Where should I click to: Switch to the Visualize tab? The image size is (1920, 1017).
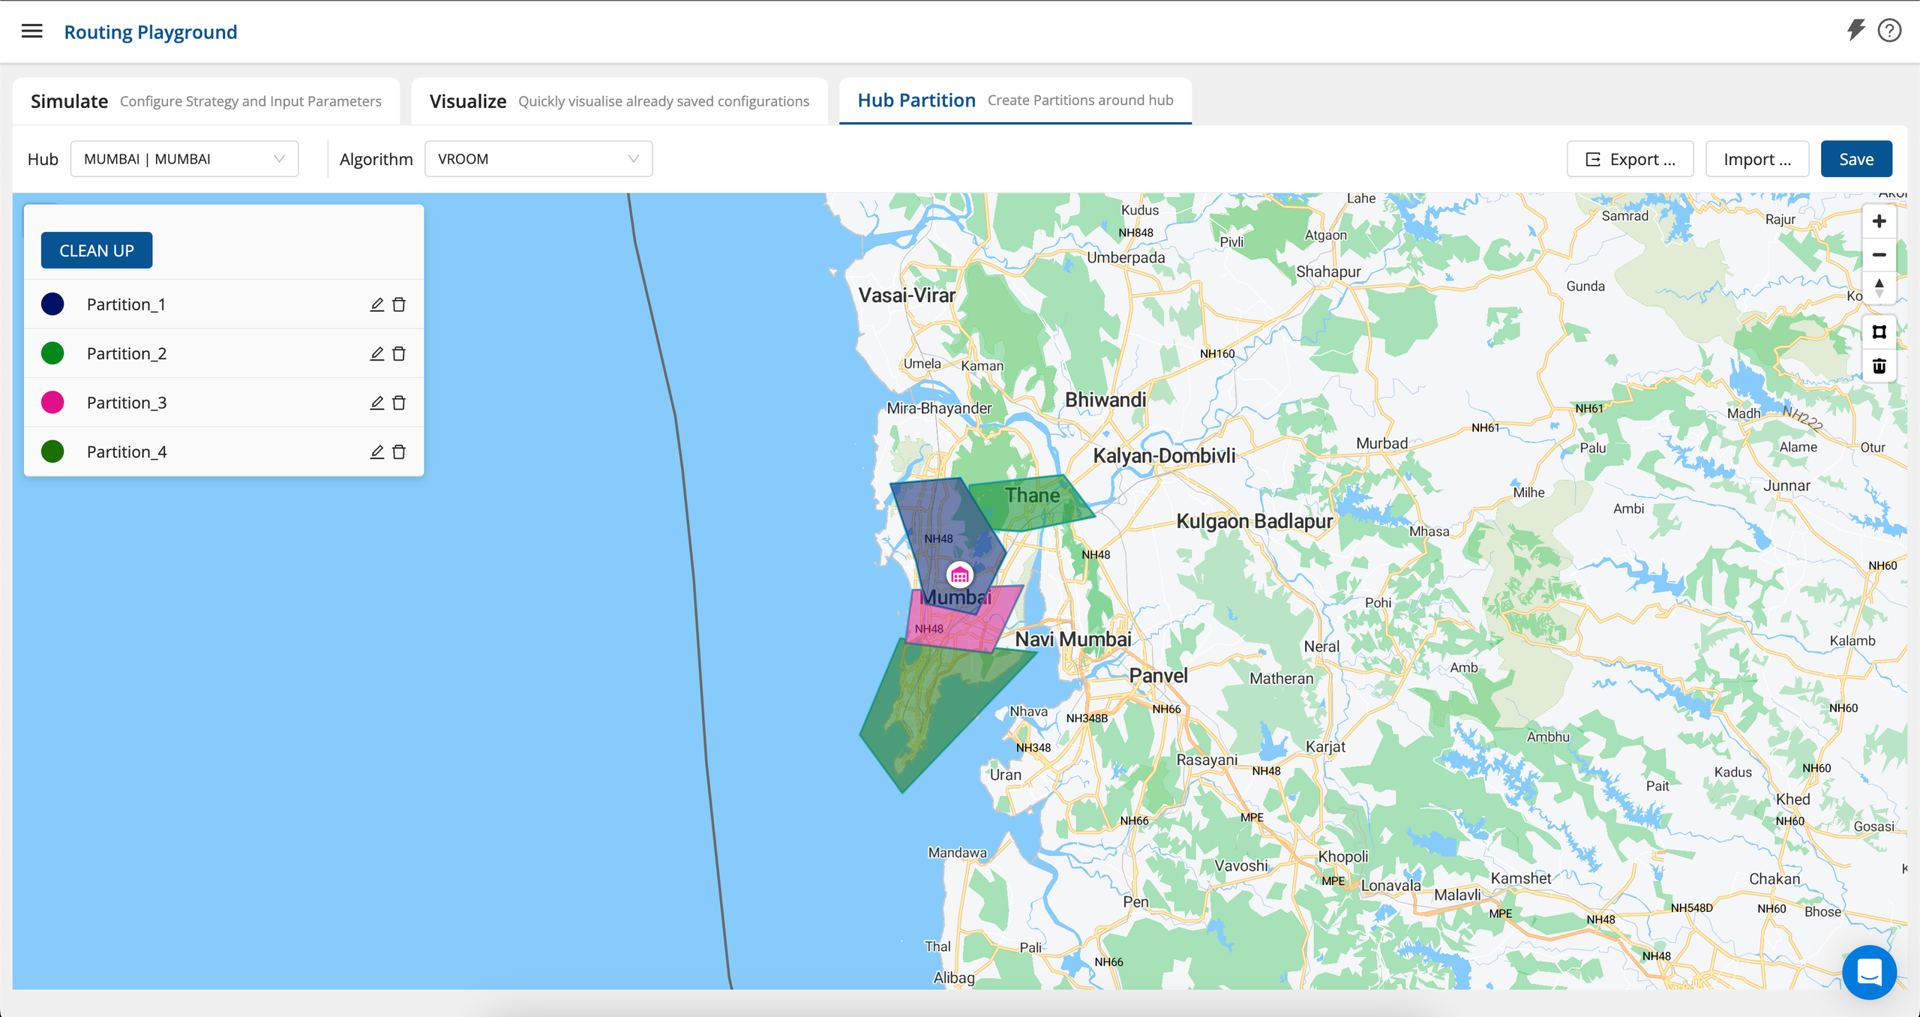[619, 101]
